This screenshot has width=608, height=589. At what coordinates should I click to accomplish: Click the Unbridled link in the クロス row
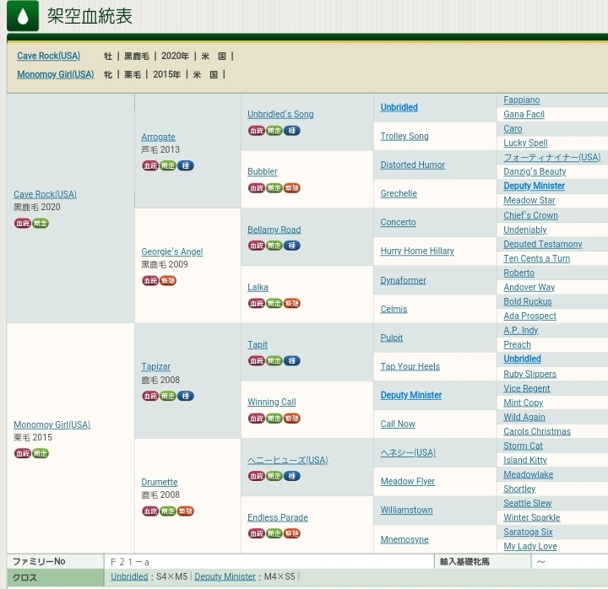point(129,576)
